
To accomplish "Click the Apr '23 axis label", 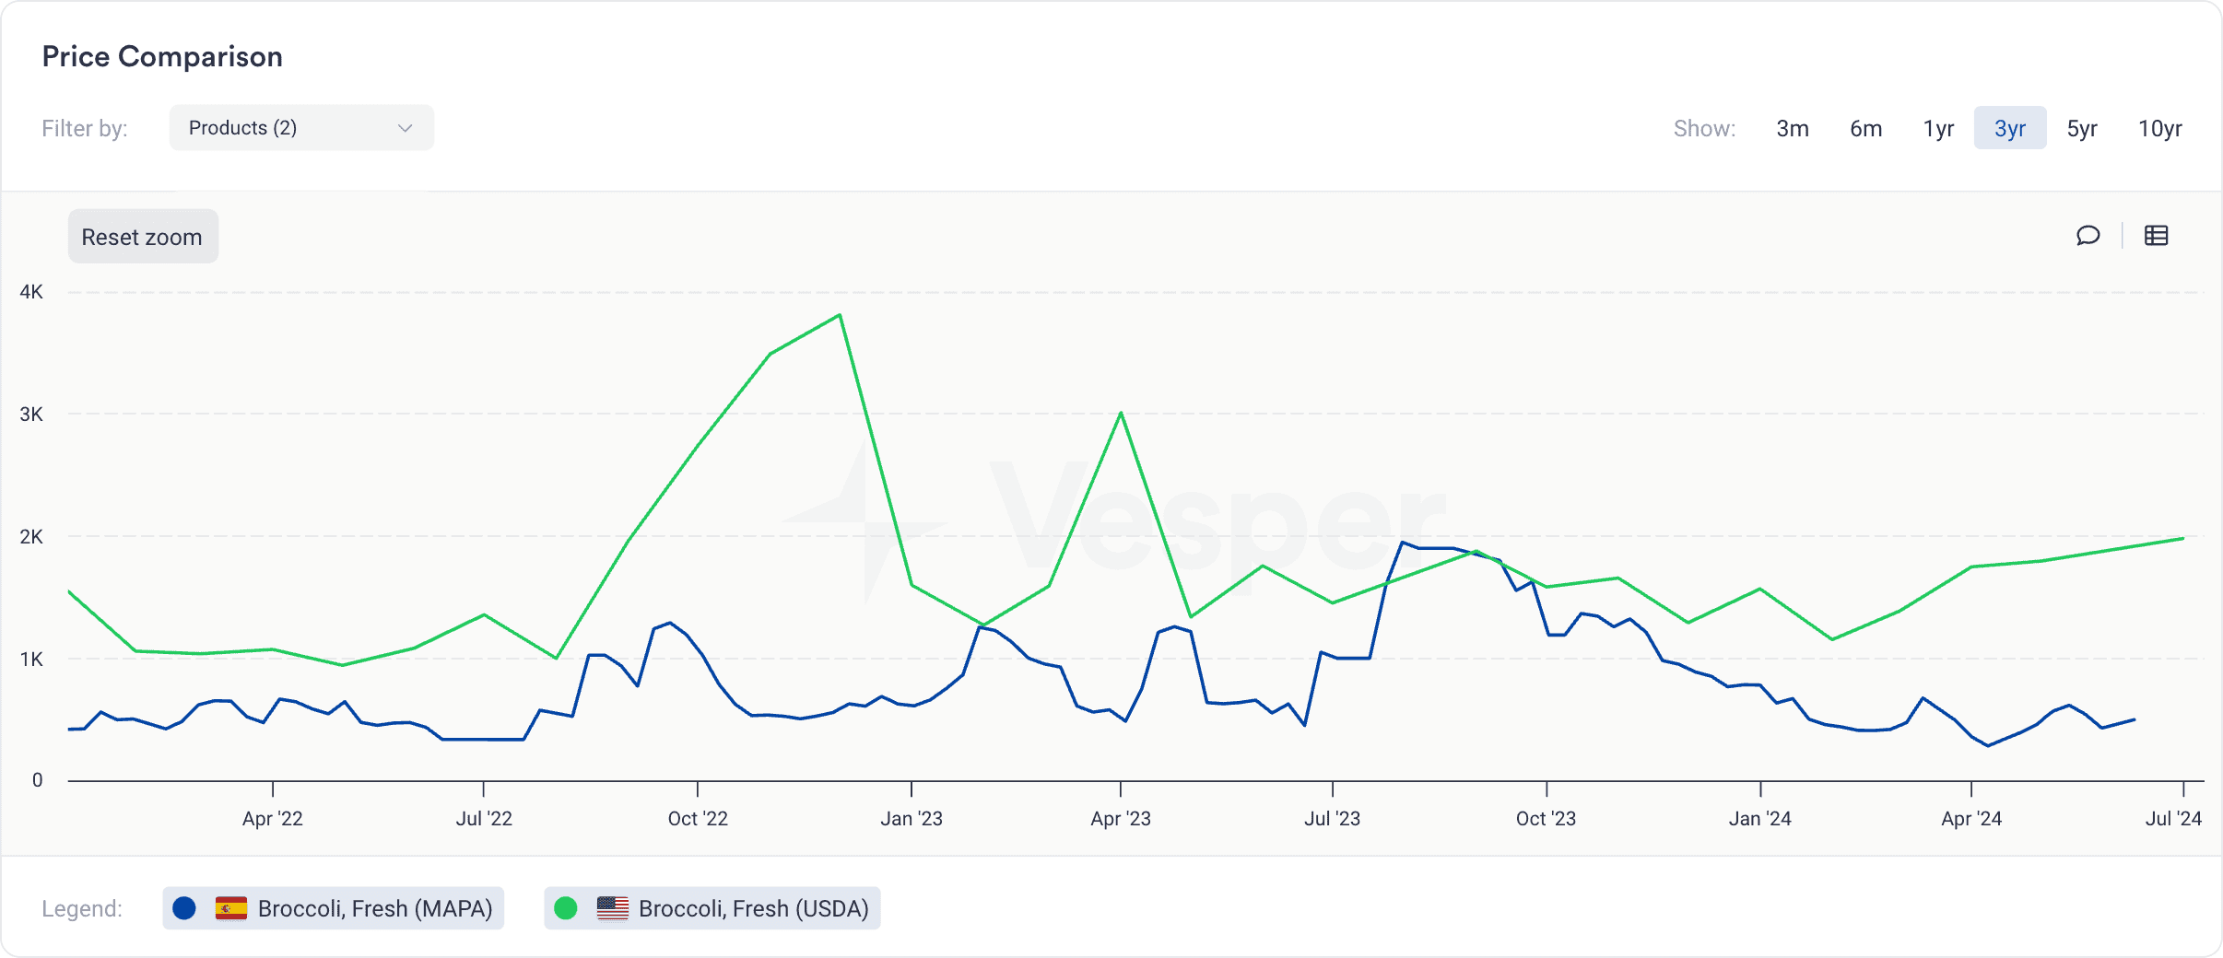I will pyautogui.click(x=1121, y=818).
